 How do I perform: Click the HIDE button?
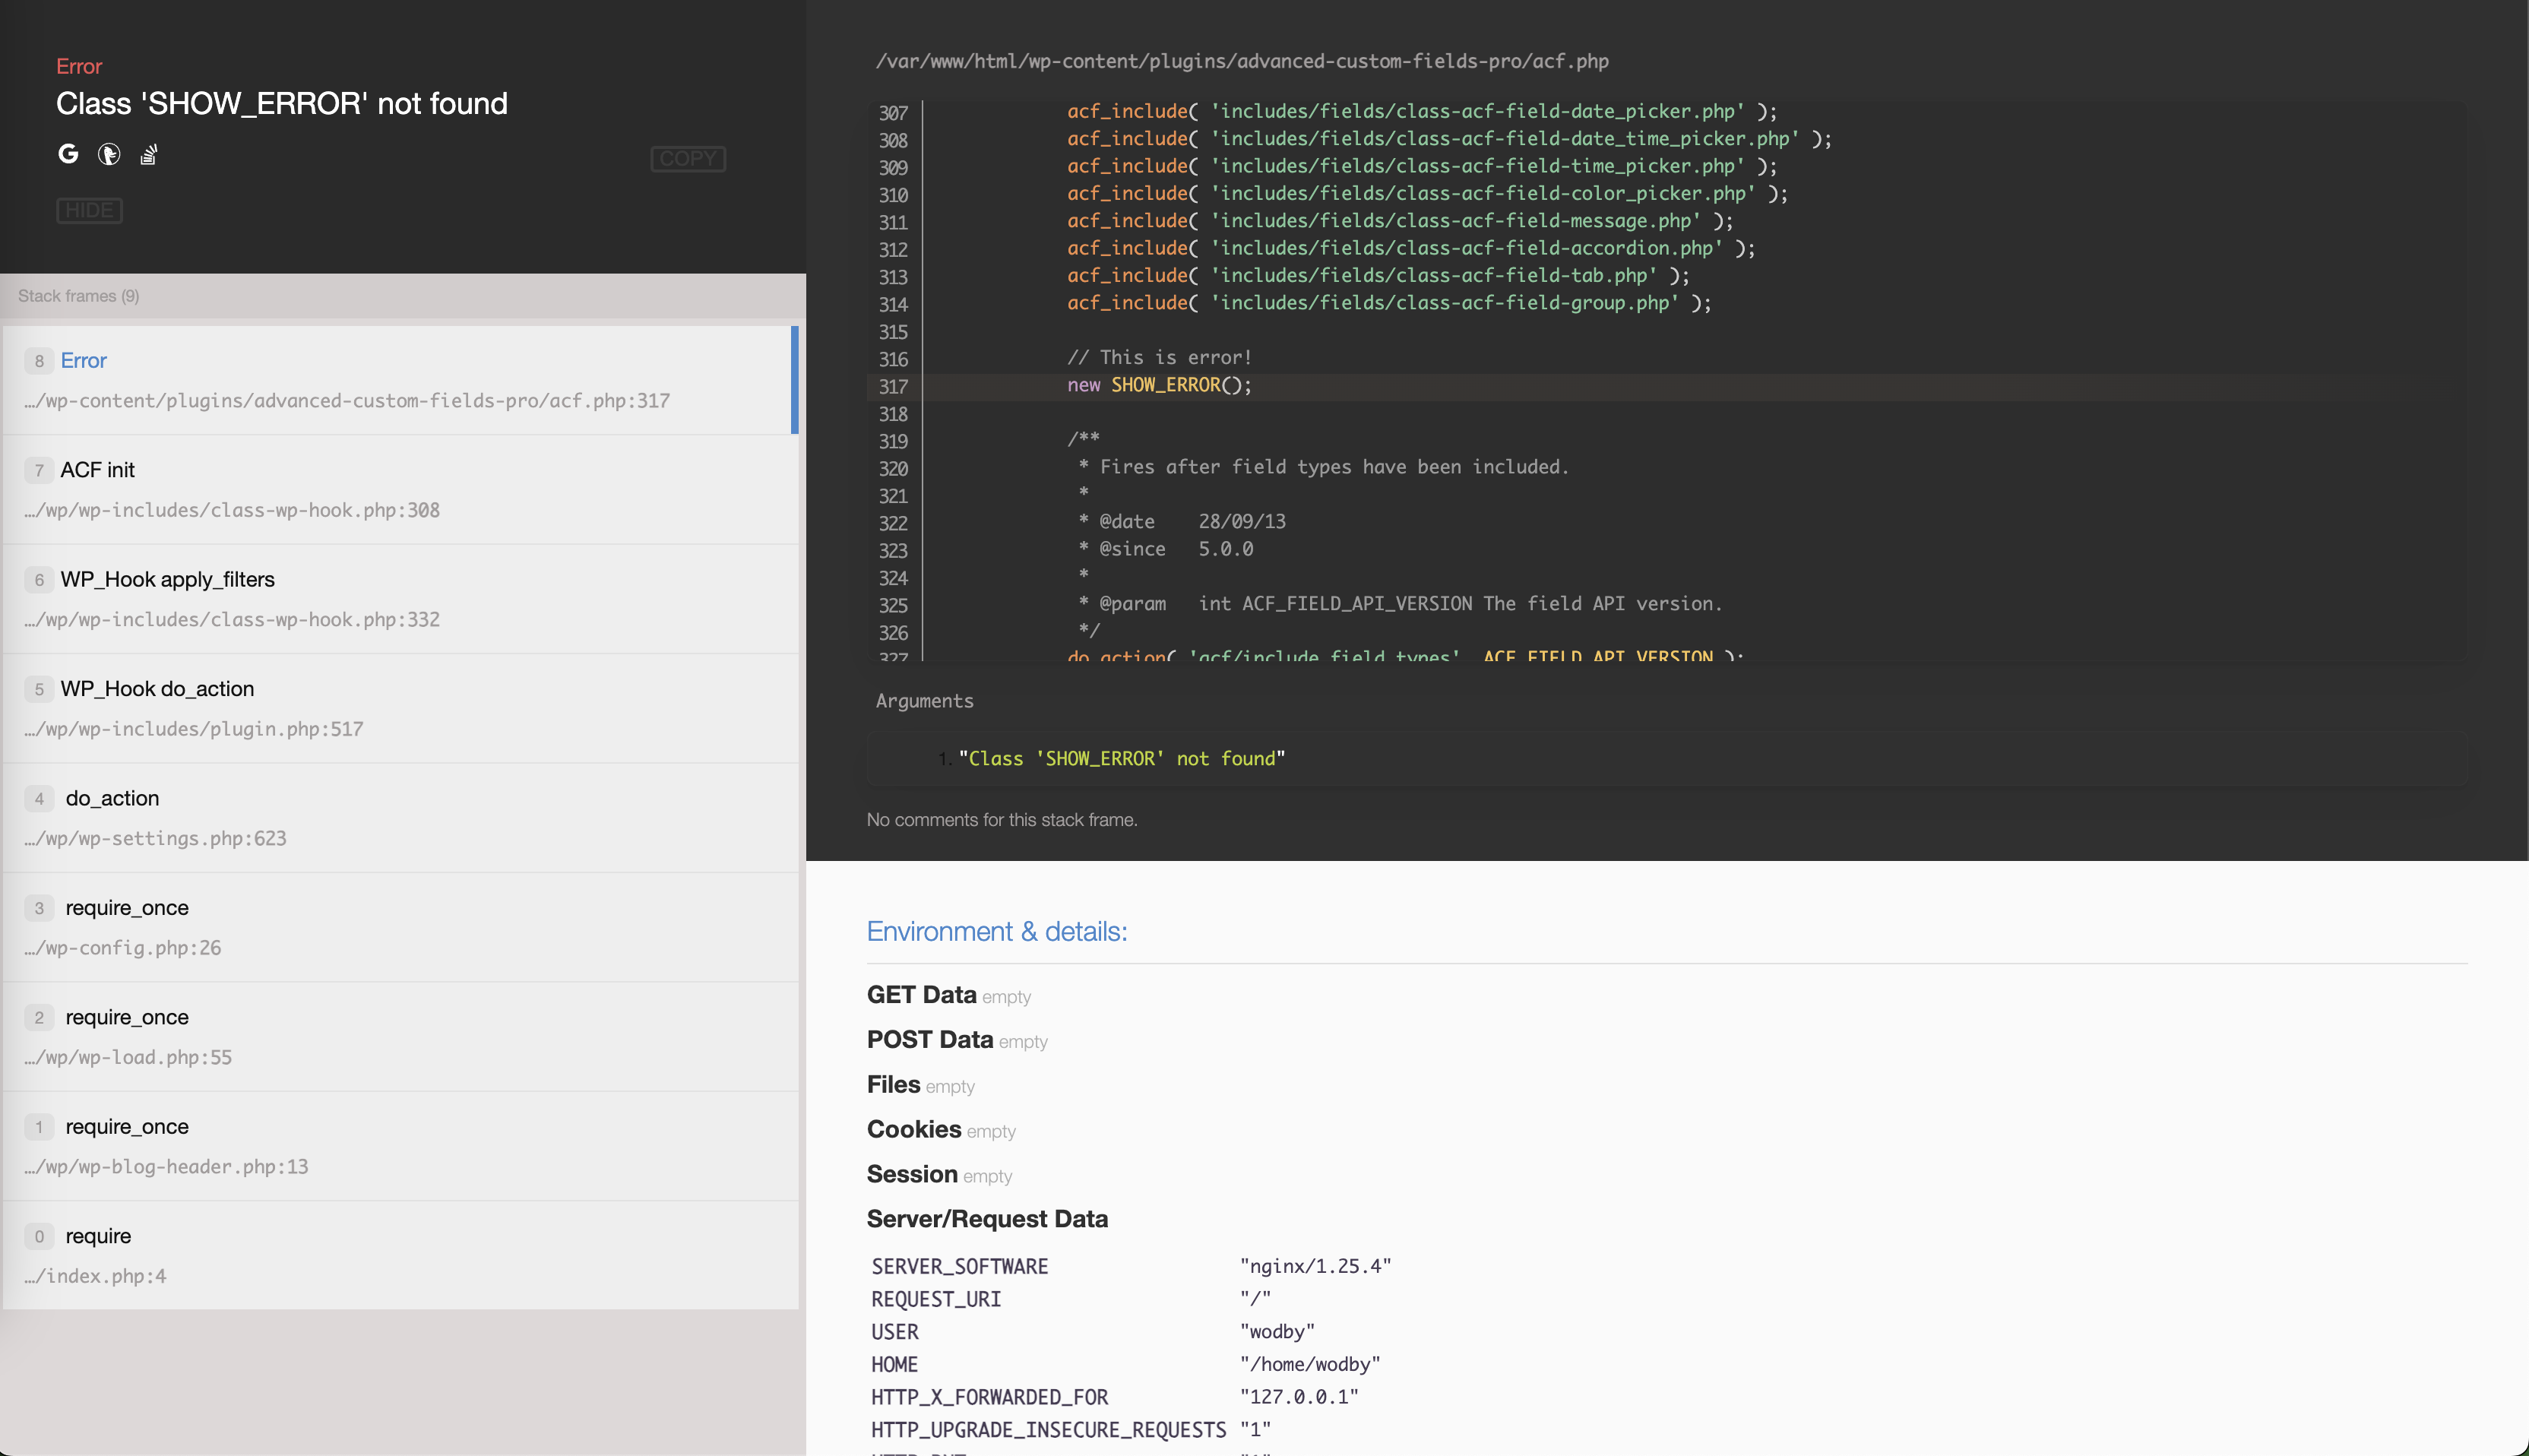(89, 210)
